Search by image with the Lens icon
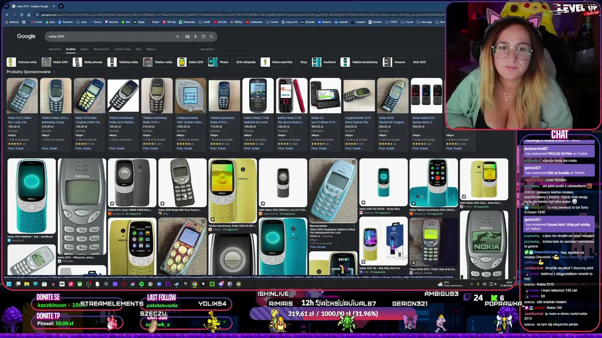Screen dimensions: 602x338 tap(203, 37)
